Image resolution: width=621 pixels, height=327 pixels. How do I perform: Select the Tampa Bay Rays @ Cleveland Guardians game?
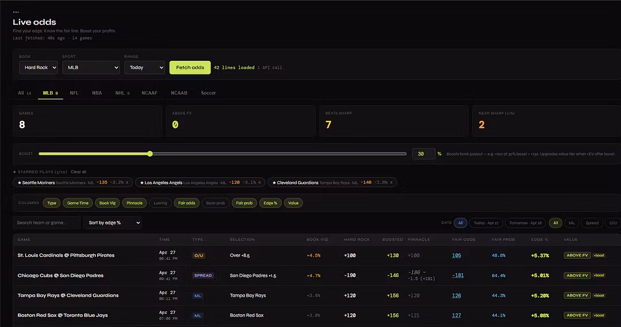coord(68,295)
